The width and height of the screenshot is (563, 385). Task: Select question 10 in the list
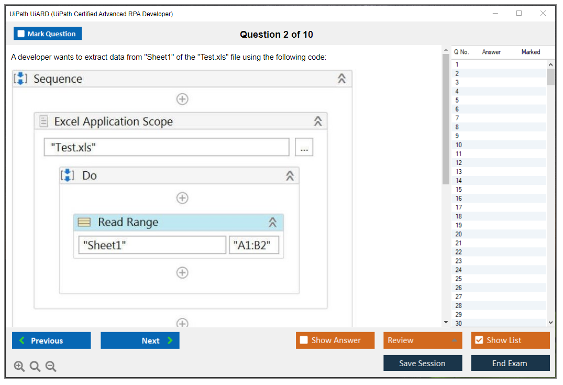point(459,145)
